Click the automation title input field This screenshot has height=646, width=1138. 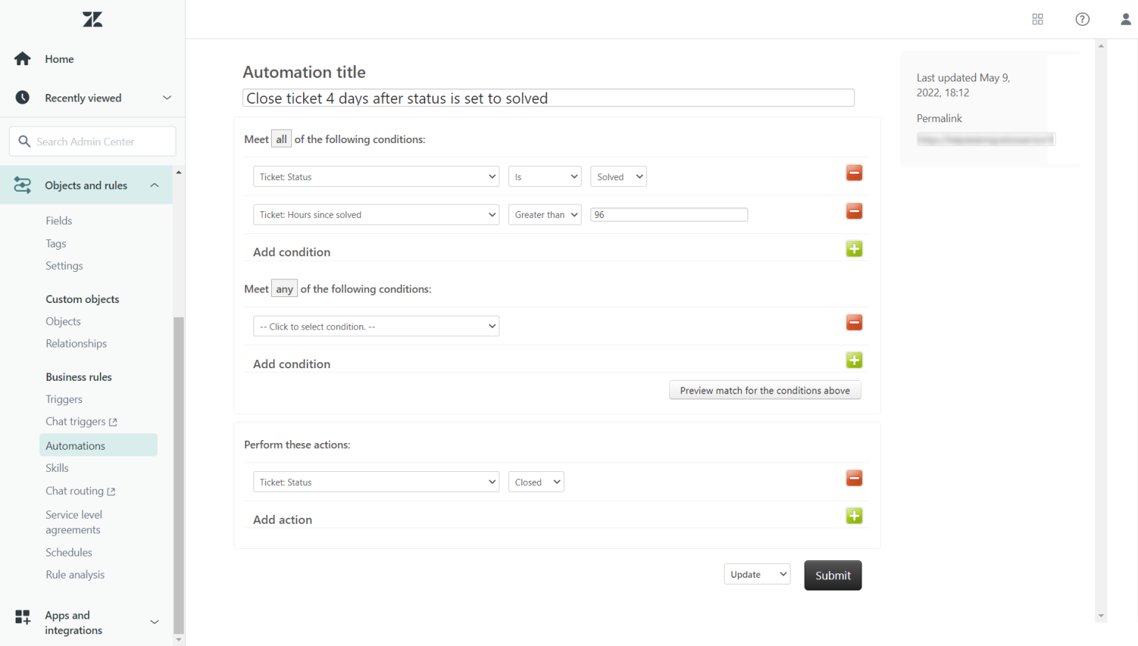point(548,97)
